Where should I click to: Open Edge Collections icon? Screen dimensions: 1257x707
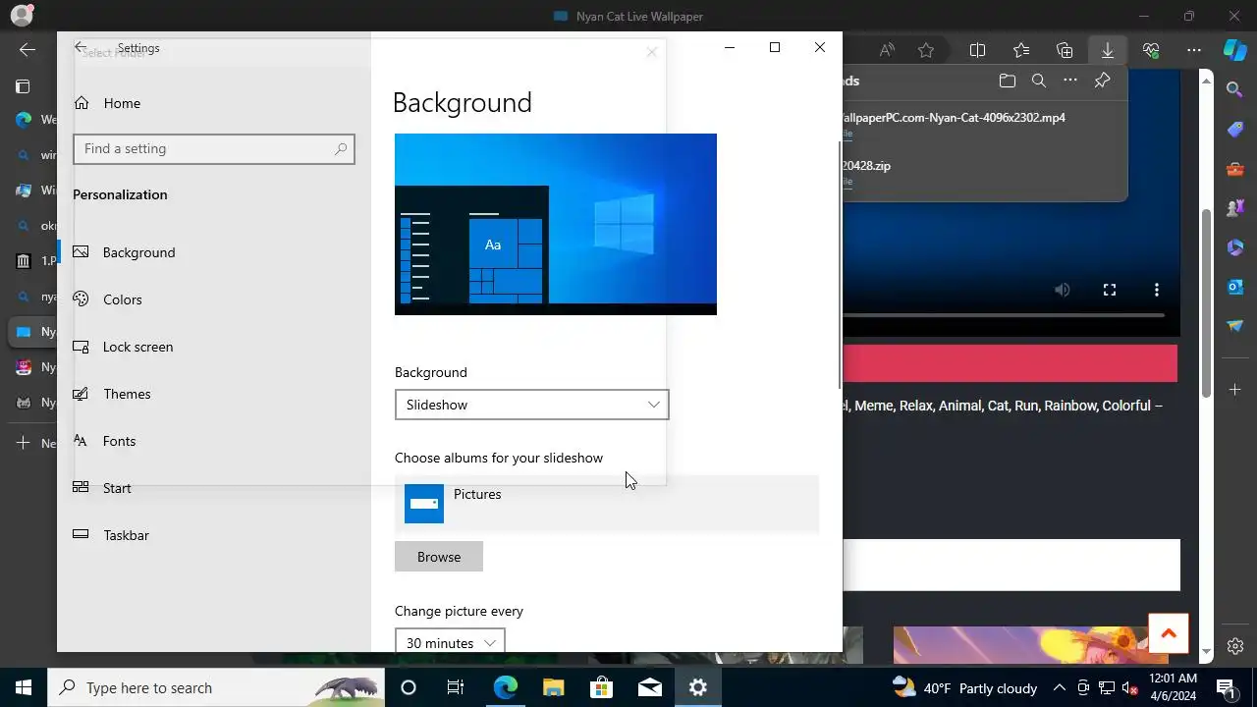pos(1065,50)
